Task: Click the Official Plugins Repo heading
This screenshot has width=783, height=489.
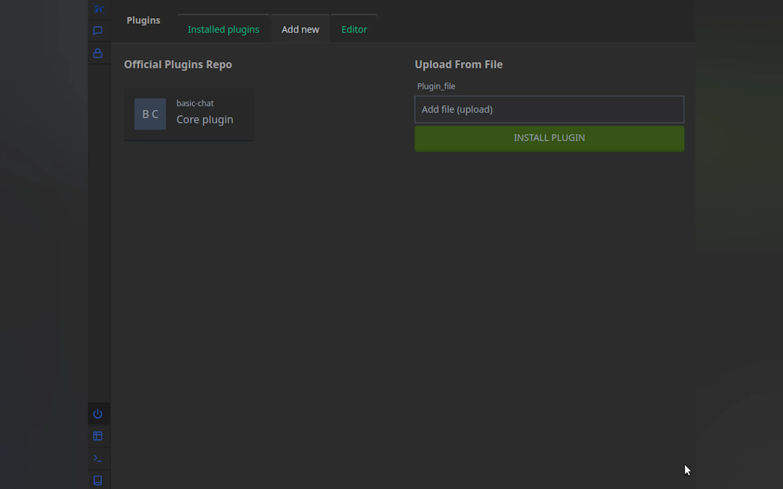Action: click(178, 64)
